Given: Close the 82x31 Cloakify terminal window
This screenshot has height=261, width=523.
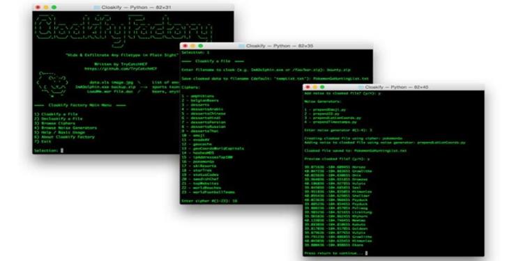Looking at the screenshot, I should click(x=38, y=7).
